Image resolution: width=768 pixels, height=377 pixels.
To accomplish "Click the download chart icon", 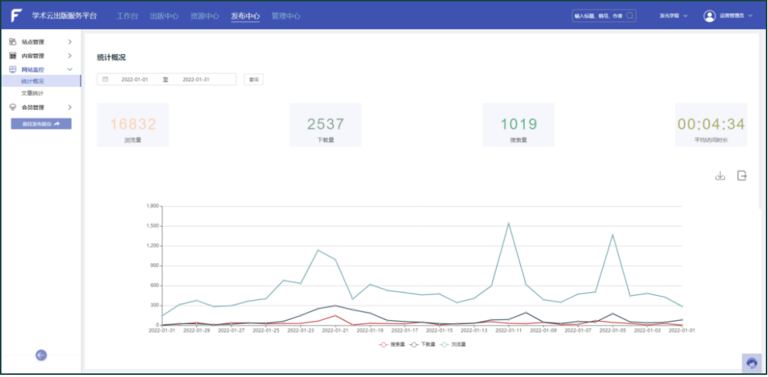I will [x=720, y=176].
